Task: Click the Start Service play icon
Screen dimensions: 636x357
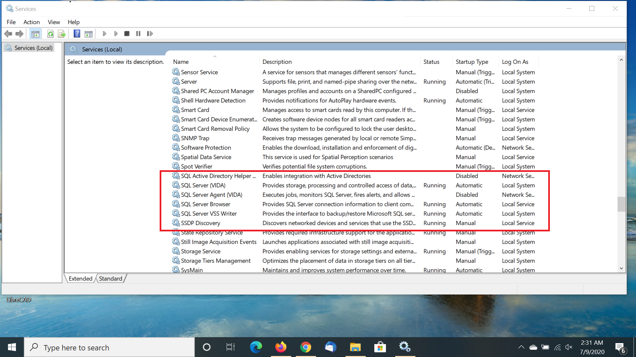Action: (x=104, y=33)
